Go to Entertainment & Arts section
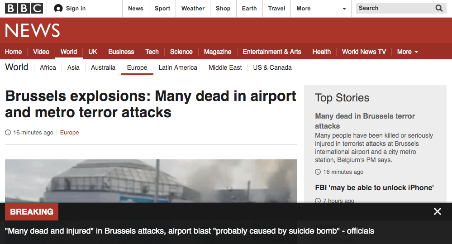The height and width of the screenshot is (244, 452). 272,52
